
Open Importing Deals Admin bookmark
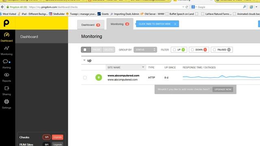(x=125, y=14)
